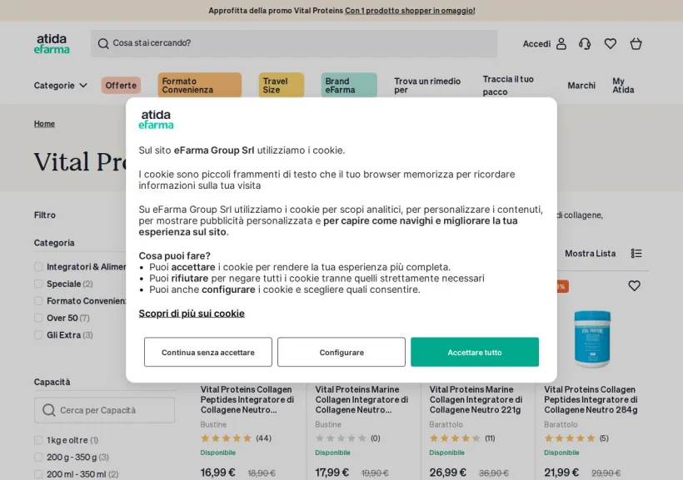
Task: Tick the 1 kg e oltre checkbox
Action: click(x=38, y=440)
